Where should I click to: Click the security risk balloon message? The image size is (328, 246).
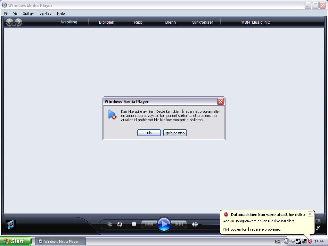tap(267, 222)
